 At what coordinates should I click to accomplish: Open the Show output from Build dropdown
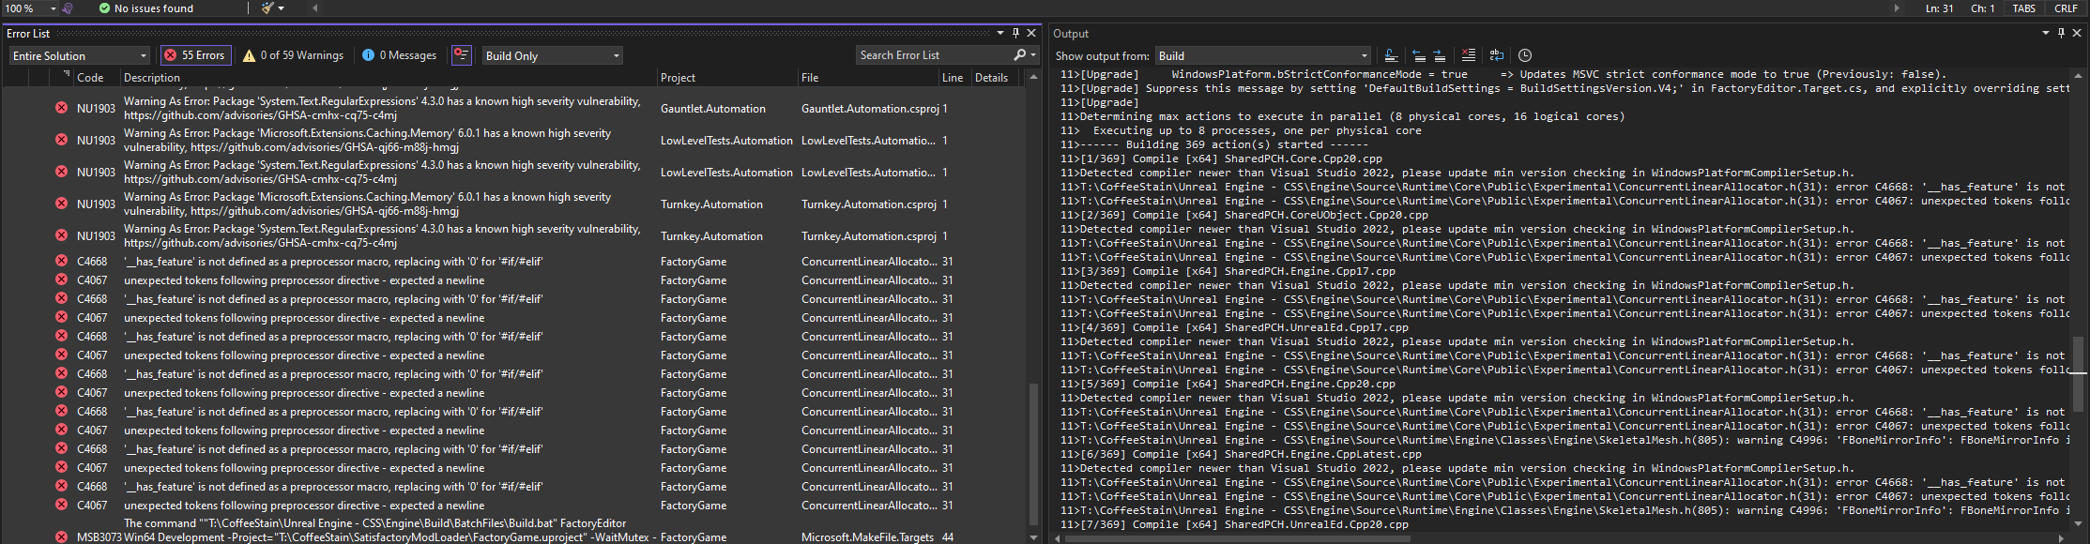[1263, 55]
